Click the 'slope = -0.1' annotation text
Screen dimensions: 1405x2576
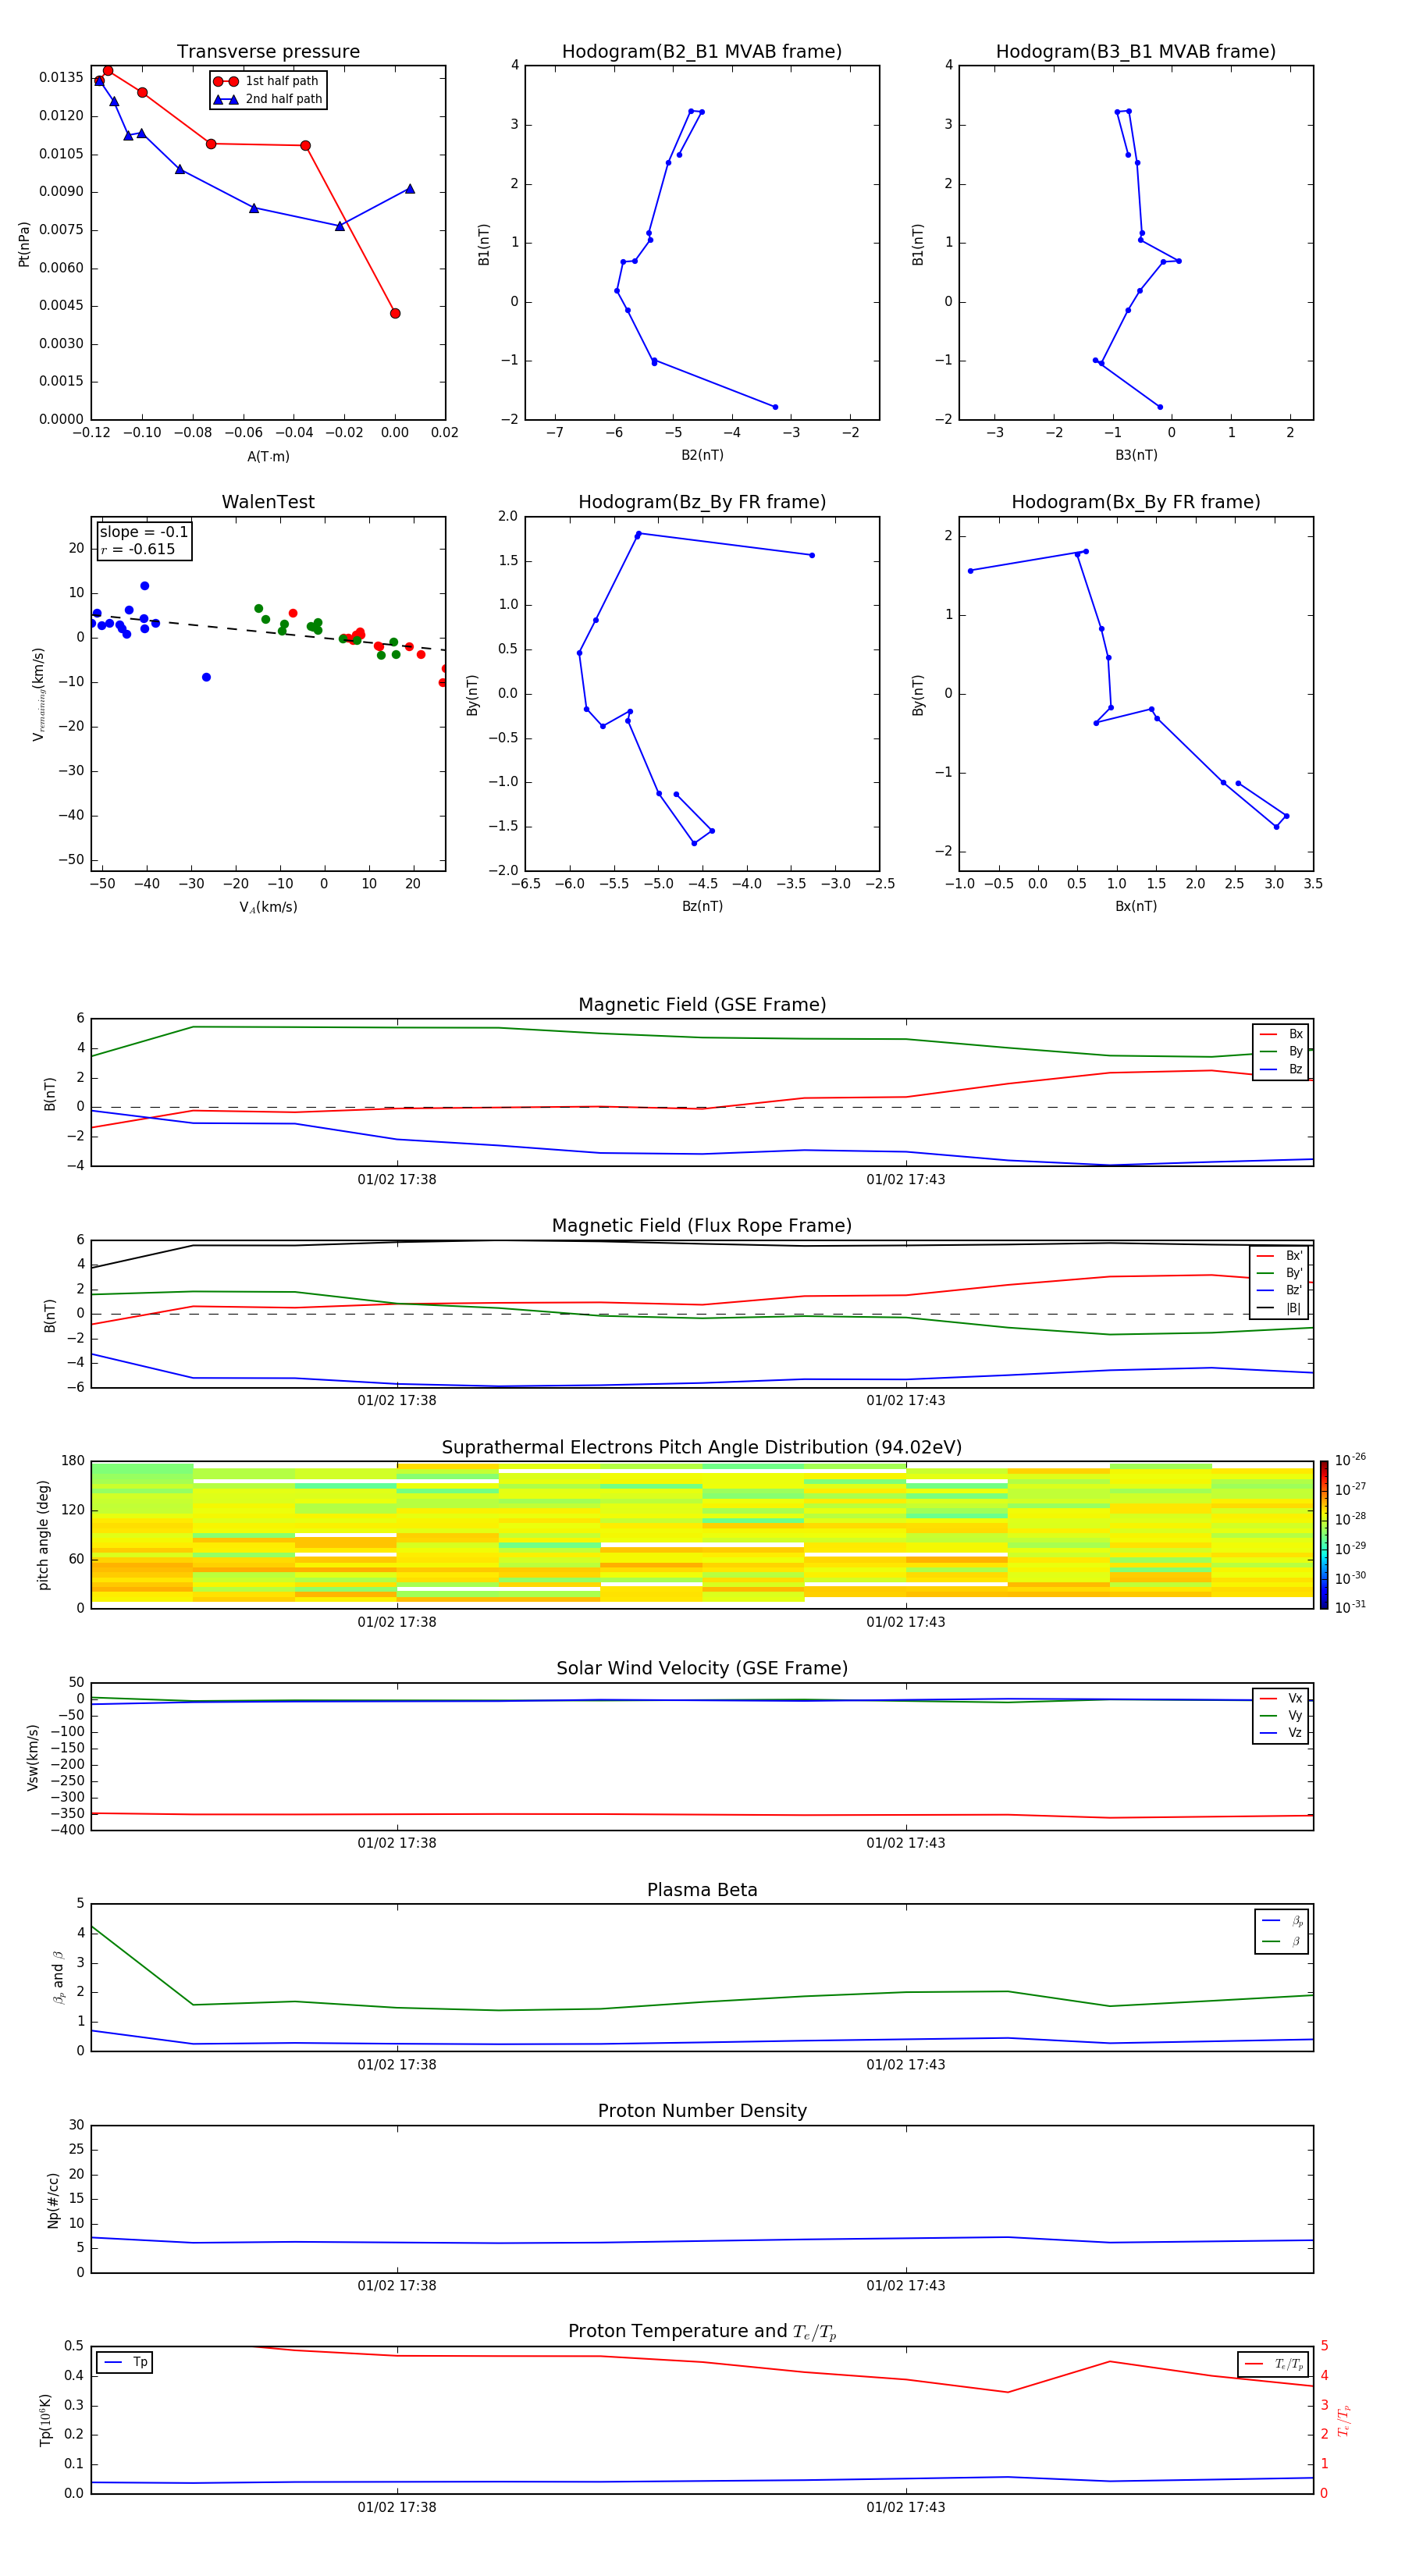point(144,532)
